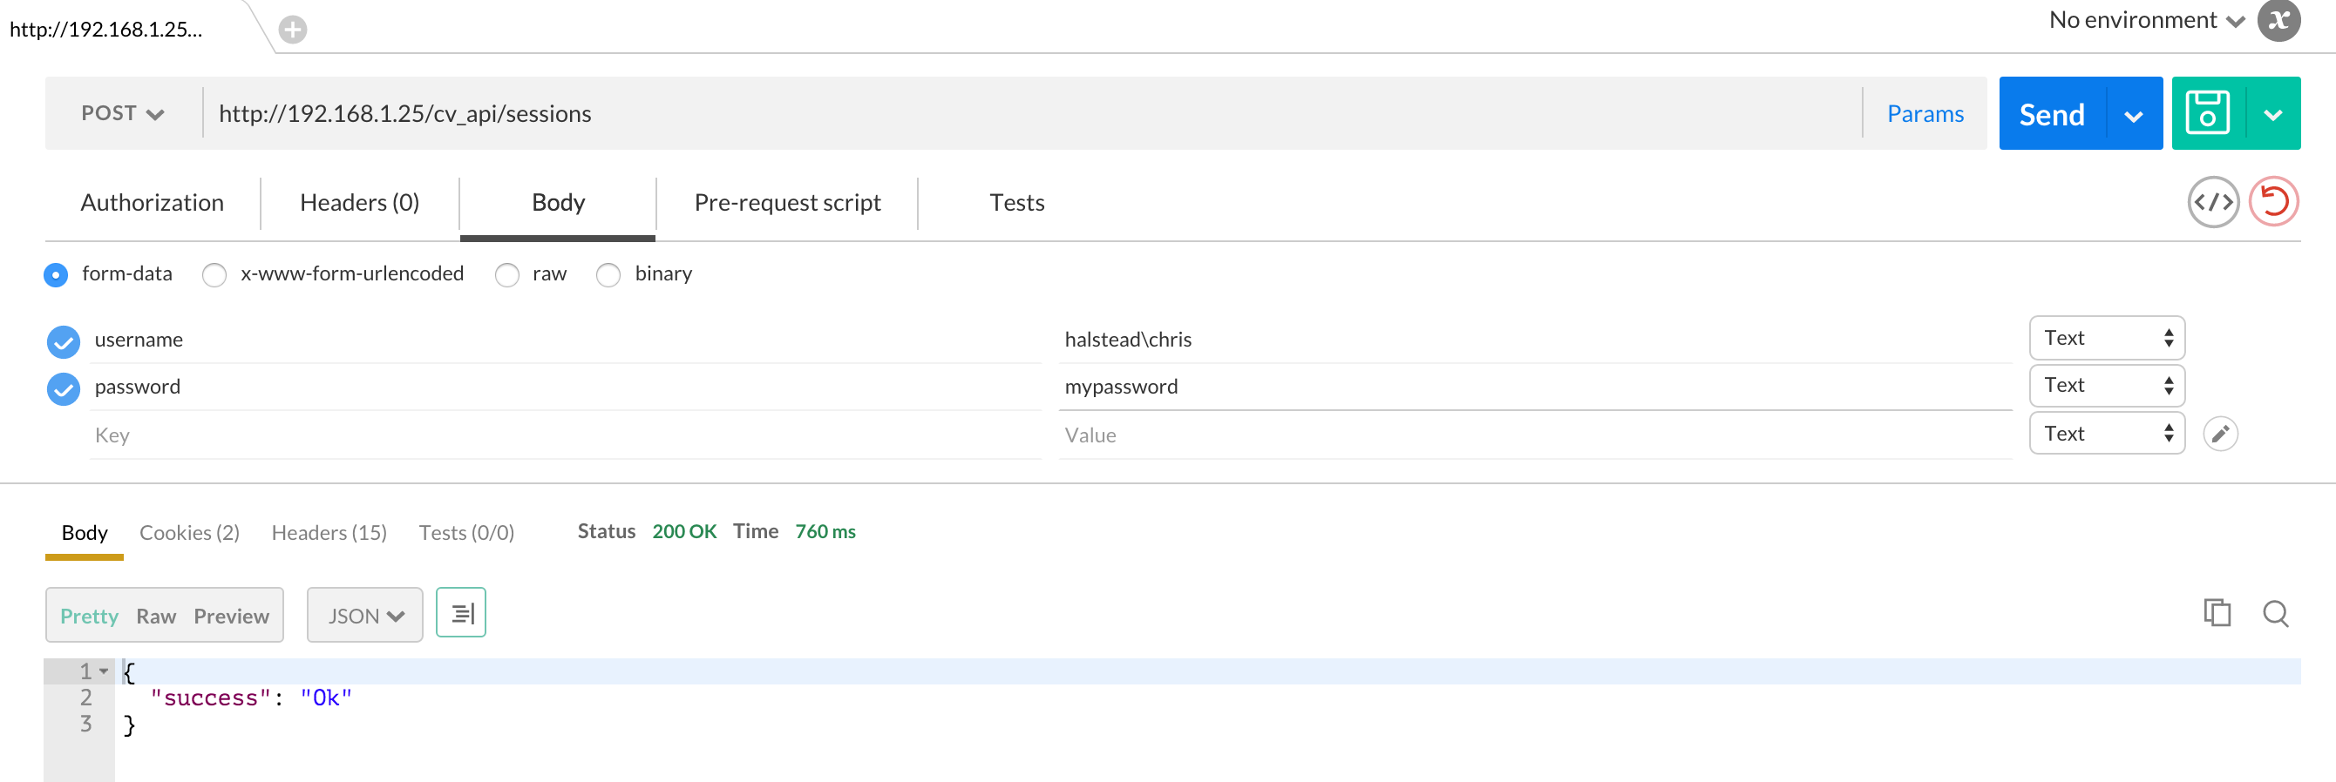Open the generate code snippet icon
2336x782 pixels.
coord(2213,202)
